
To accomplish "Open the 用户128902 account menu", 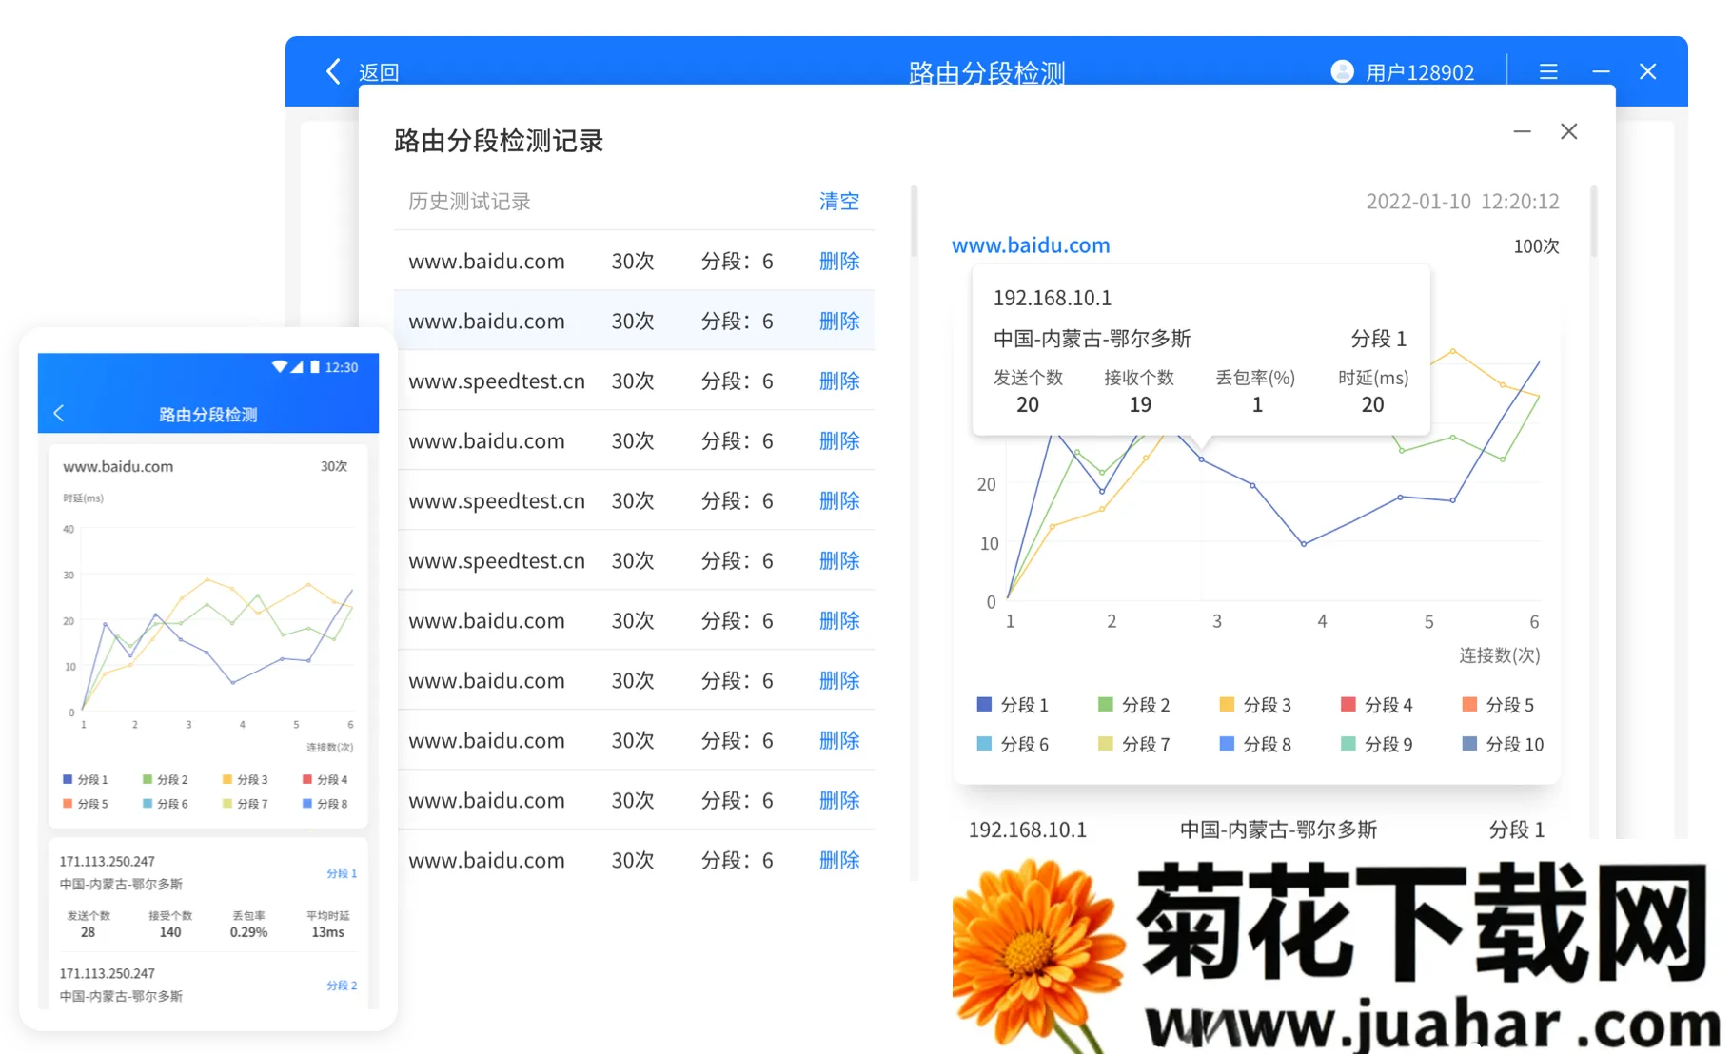I will [1419, 71].
